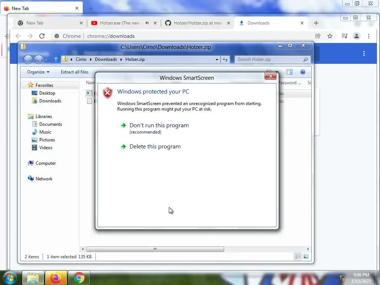Viewport: 380px width, 285px height.
Task: Click Explorer back navigation button
Action: pyautogui.click(x=28, y=59)
